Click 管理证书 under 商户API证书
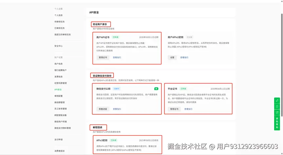This screenshot has height=155, width=283. pyautogui.click(x=103, y=57)
